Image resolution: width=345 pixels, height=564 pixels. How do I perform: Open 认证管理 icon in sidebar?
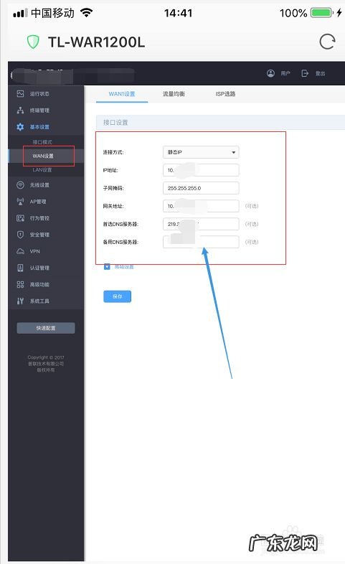tap(21, 268)
